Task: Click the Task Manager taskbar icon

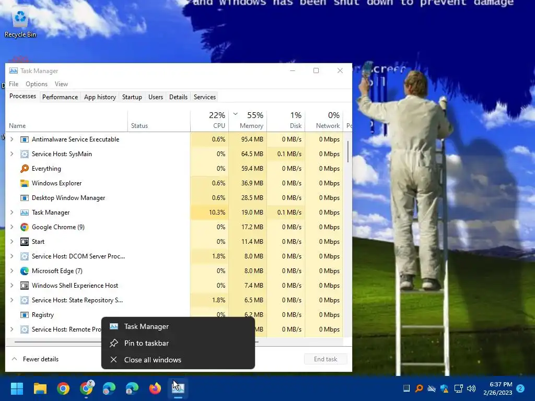Action: tap(178, 388)
